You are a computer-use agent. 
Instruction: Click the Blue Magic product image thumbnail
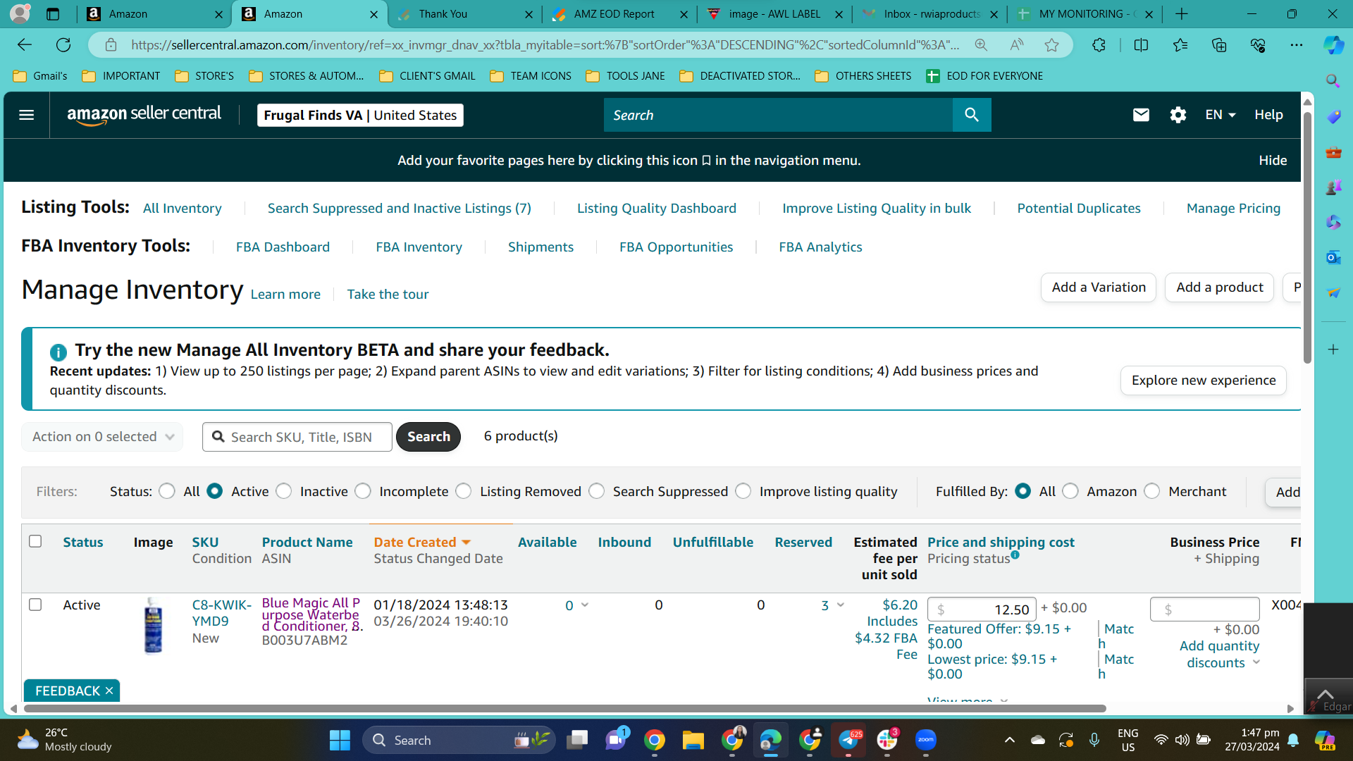[153, 626]
